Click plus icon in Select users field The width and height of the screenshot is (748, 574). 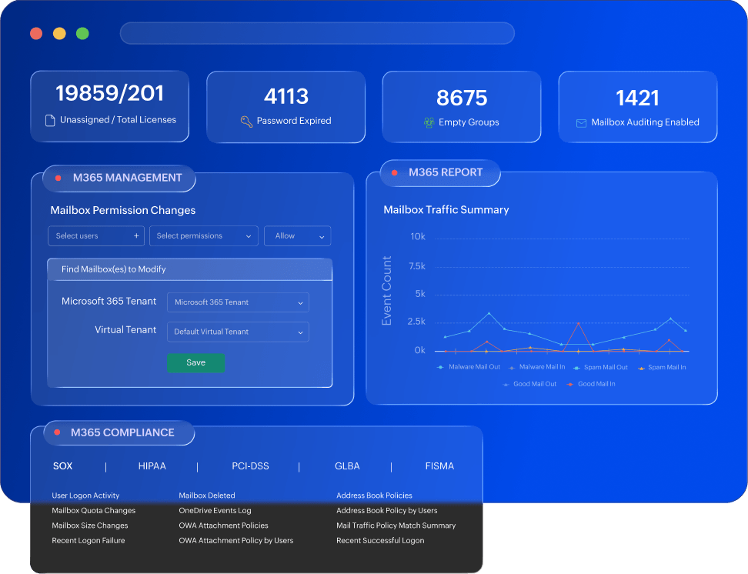136,235
